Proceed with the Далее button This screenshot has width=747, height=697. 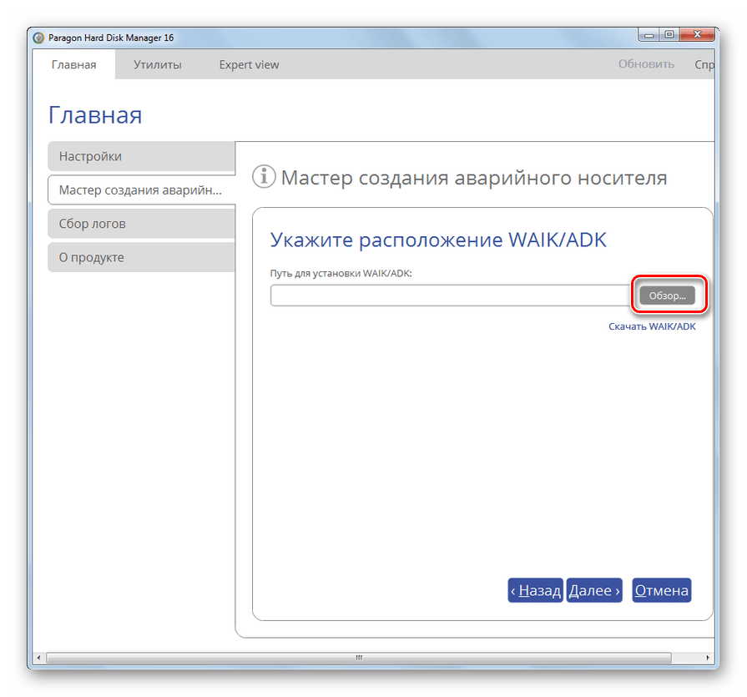coord(593,590)
